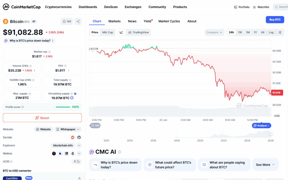288x180 pixels.
Task: Add Bitcoin to watchlist via star button
Action: click(x=67, y=21)
